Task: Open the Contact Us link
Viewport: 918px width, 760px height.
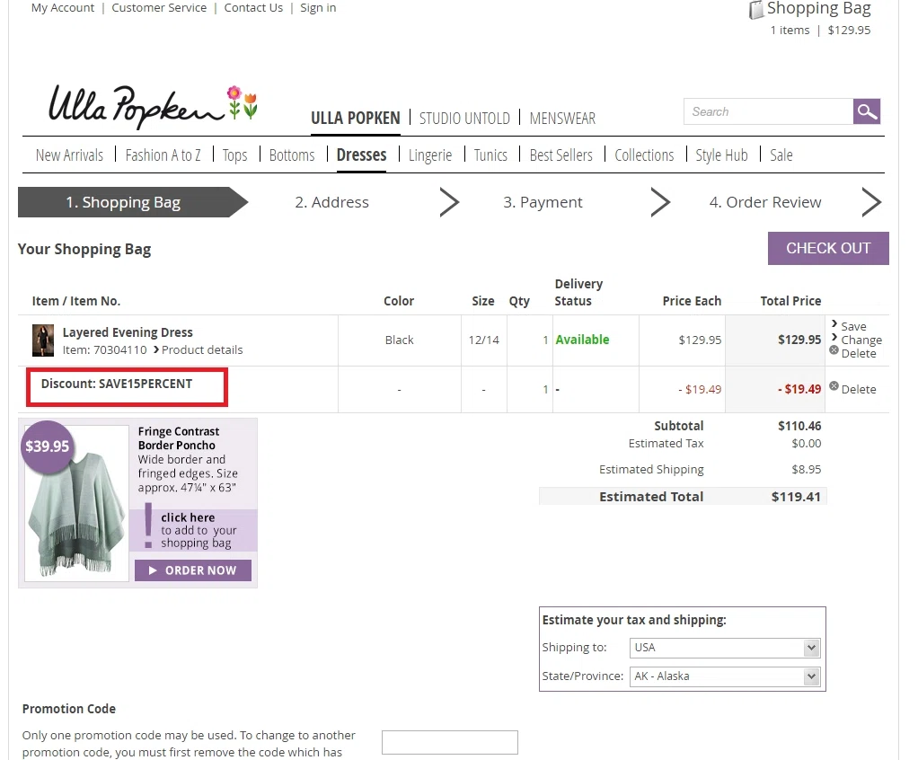Action: pyautogui.click(x=253, y=7)
